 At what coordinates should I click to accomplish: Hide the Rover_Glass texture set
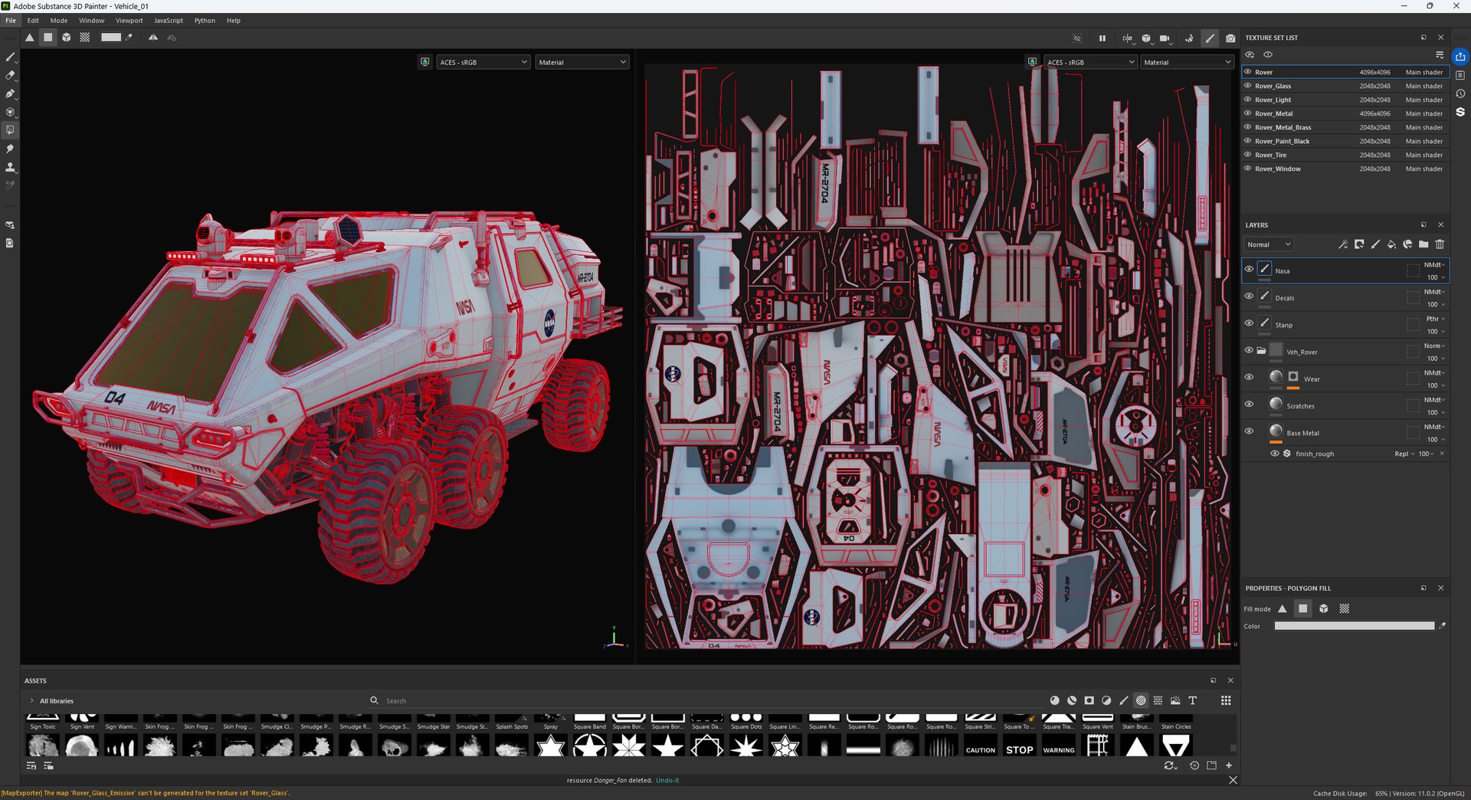(1247, 86)
